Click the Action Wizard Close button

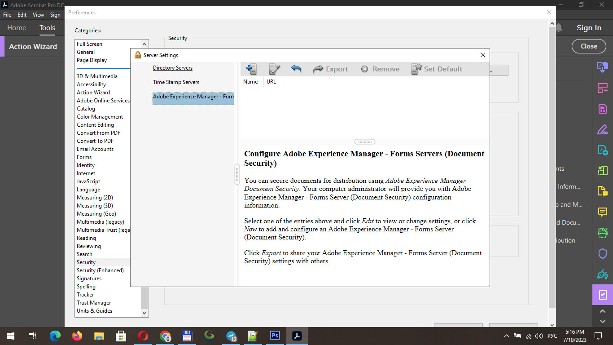click(x=589, y=46)
